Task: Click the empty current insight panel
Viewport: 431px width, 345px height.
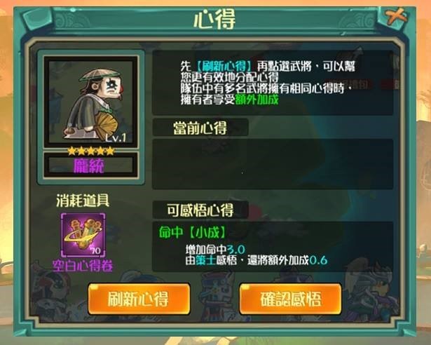Action: [273, 164]
